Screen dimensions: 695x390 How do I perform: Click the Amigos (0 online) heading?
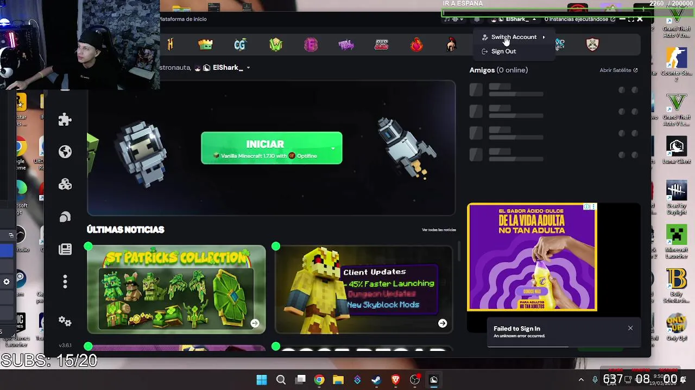pos(498,70)
